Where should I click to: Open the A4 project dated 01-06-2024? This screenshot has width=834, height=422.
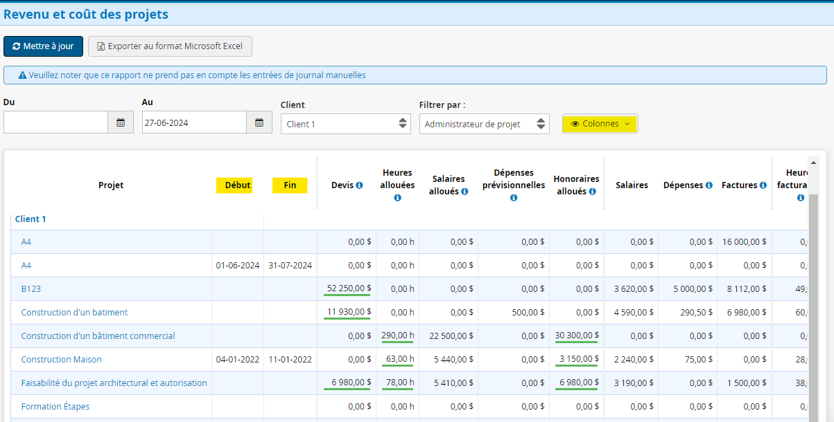tap(26, 266)
